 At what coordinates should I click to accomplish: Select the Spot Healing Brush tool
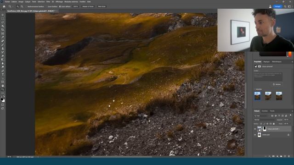[x=3, y=41]
